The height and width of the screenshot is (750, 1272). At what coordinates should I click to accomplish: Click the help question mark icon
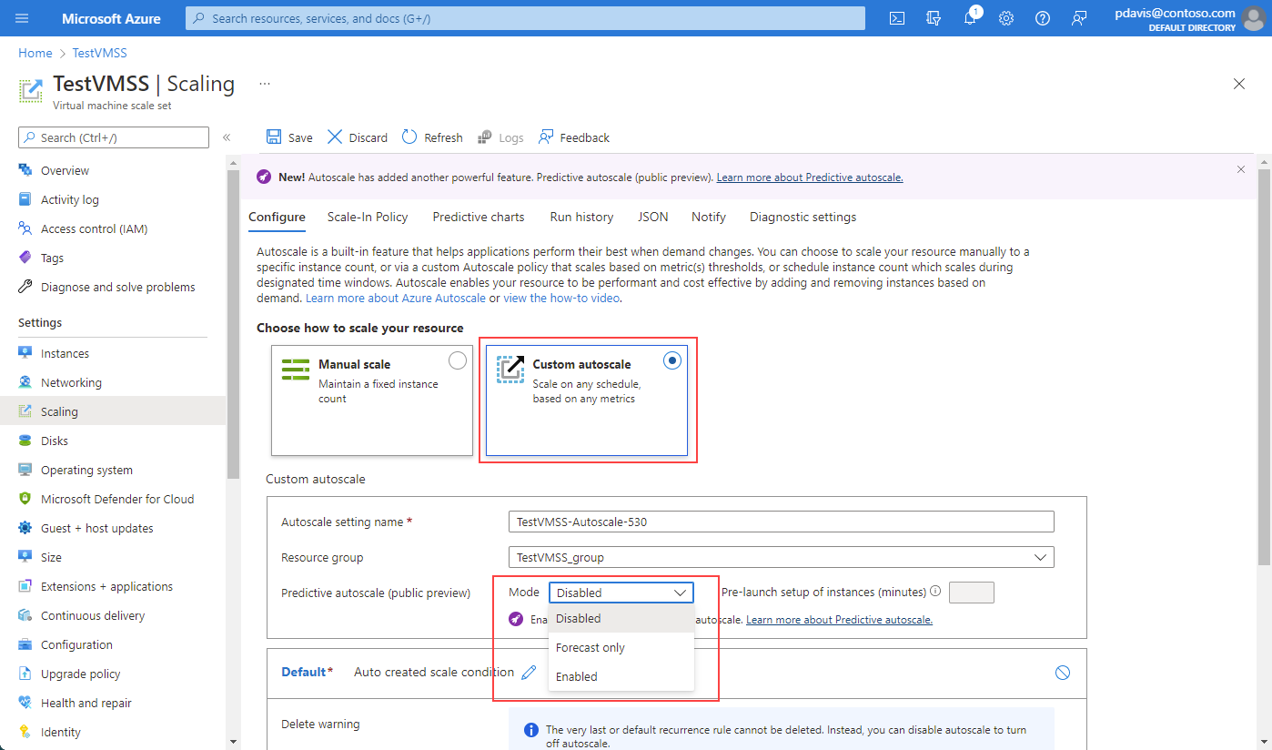click(x=1043, y=18)
